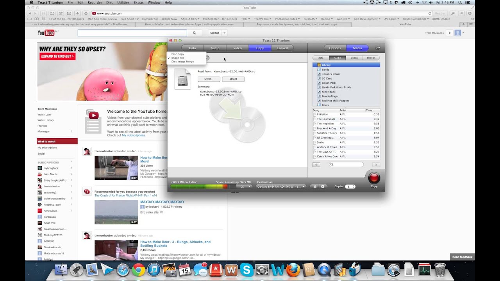Open Google Chrome in Dock
500x281 pixels.
click(138, 270)
